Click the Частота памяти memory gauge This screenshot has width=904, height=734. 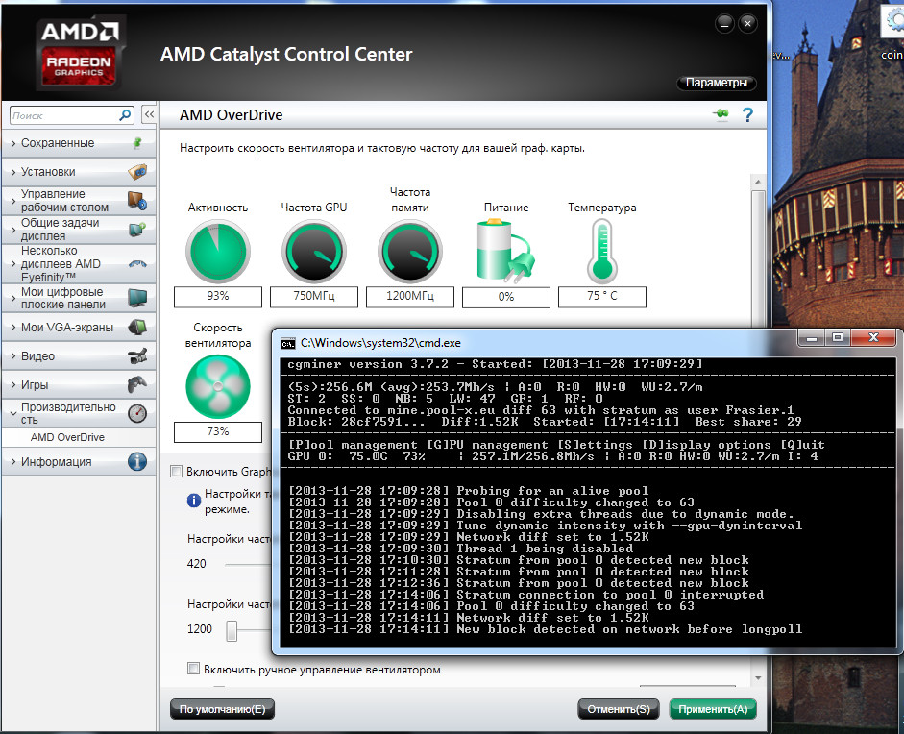pyautogui.click(x=410, y=252)
